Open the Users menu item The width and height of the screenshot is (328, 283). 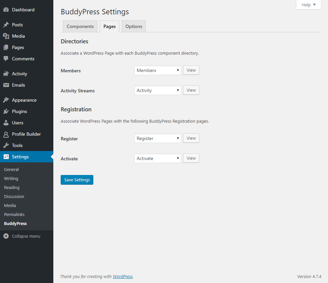point(27,123)
